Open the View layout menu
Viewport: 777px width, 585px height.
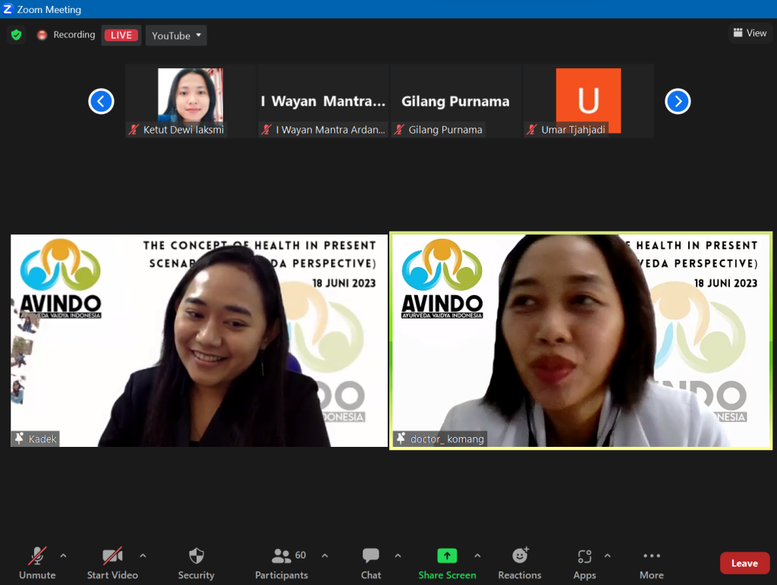750,33
